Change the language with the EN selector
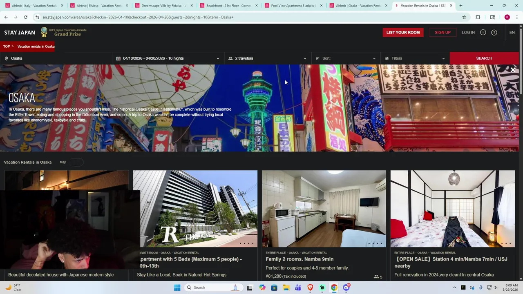Screen dimensions: 523x294 click(x=512, y=32)
